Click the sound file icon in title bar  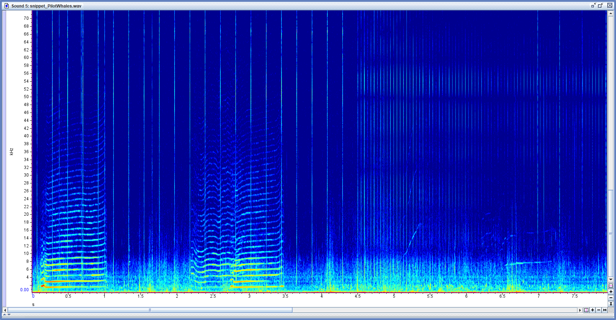(6, 6)
